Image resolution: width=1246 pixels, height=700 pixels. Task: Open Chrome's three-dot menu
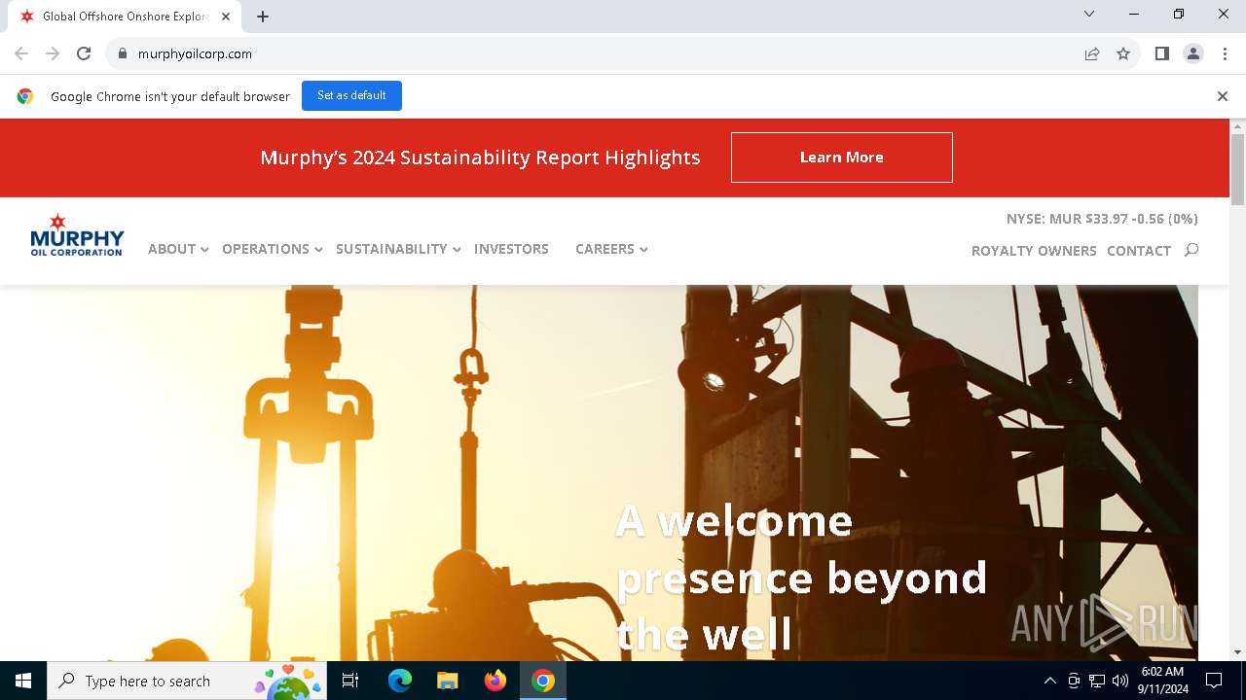(1225, 53)
